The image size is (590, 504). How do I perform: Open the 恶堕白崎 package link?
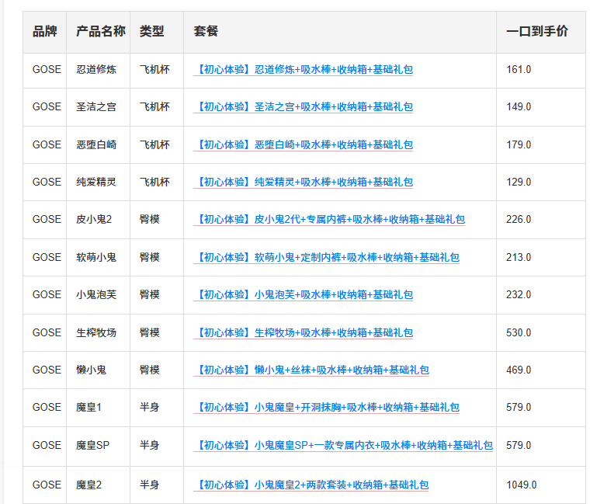(x=304, y=144)
